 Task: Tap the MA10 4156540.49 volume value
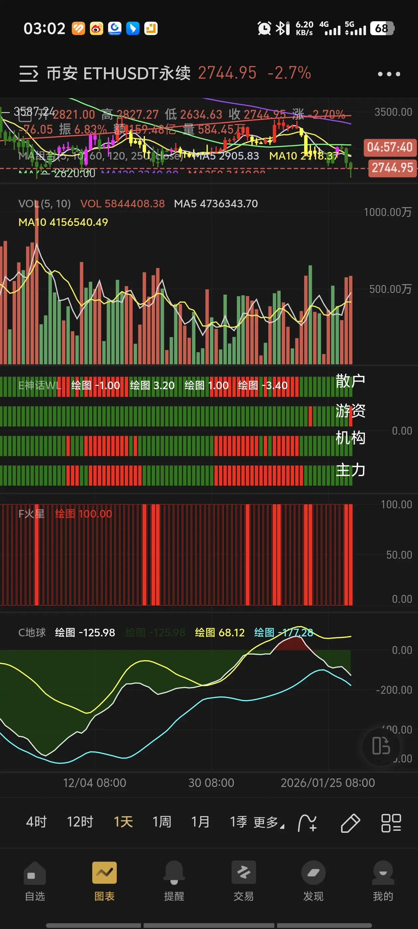pos(63,222)
